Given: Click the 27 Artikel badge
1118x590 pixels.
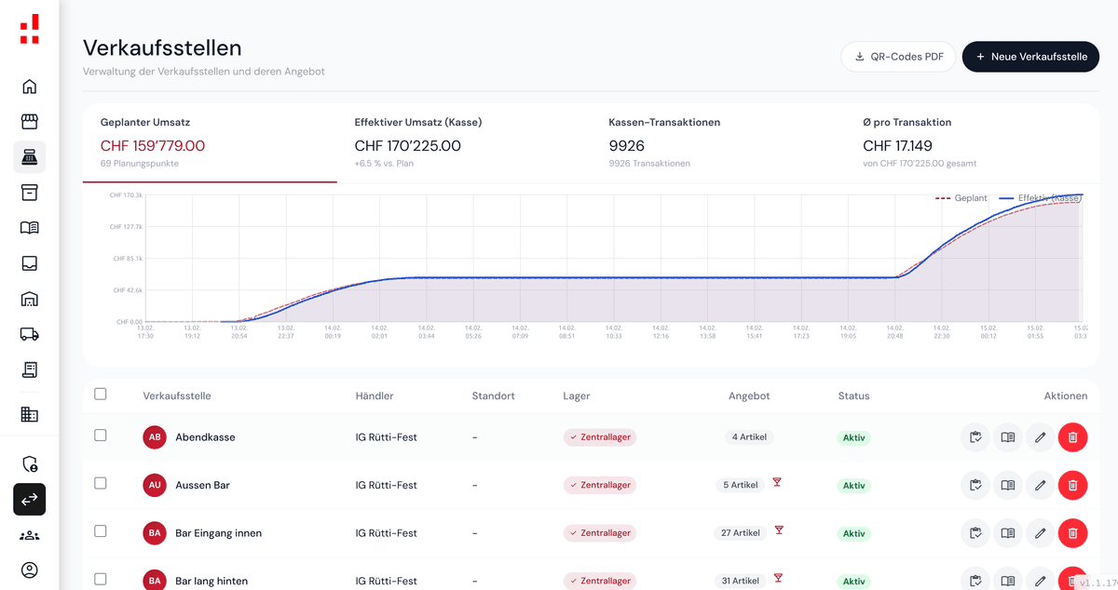Looking at the screenshot, I should 740,533.
